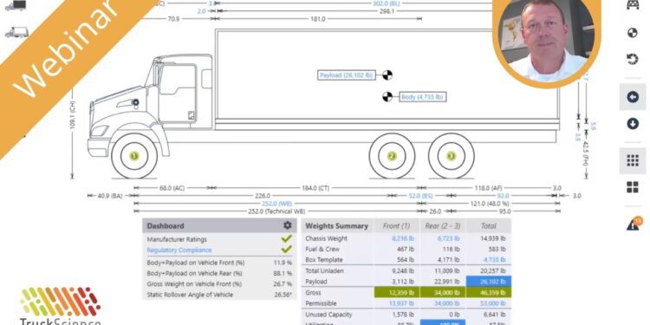Select front axle marker 1
This screenshot has height=325, width=650.
(133, 156)
